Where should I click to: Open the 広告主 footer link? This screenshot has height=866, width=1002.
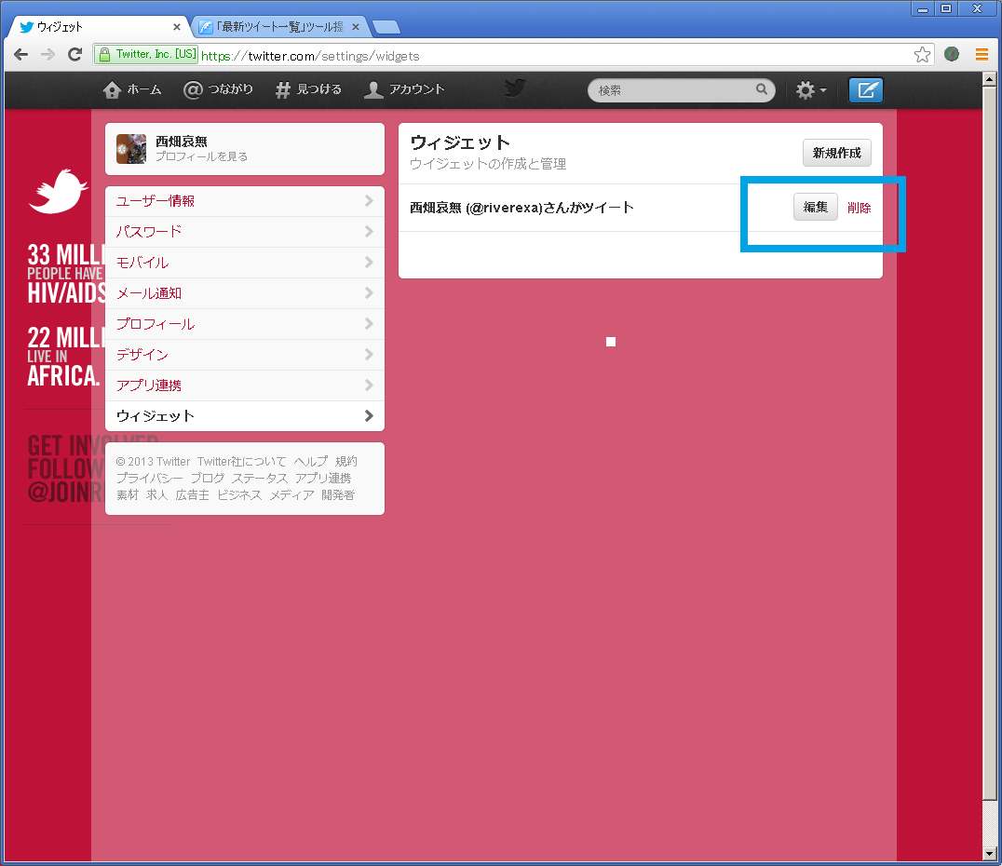point(193,494)
